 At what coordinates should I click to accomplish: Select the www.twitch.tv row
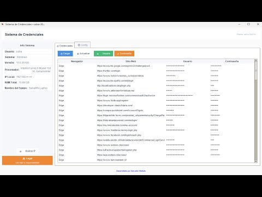156,76
